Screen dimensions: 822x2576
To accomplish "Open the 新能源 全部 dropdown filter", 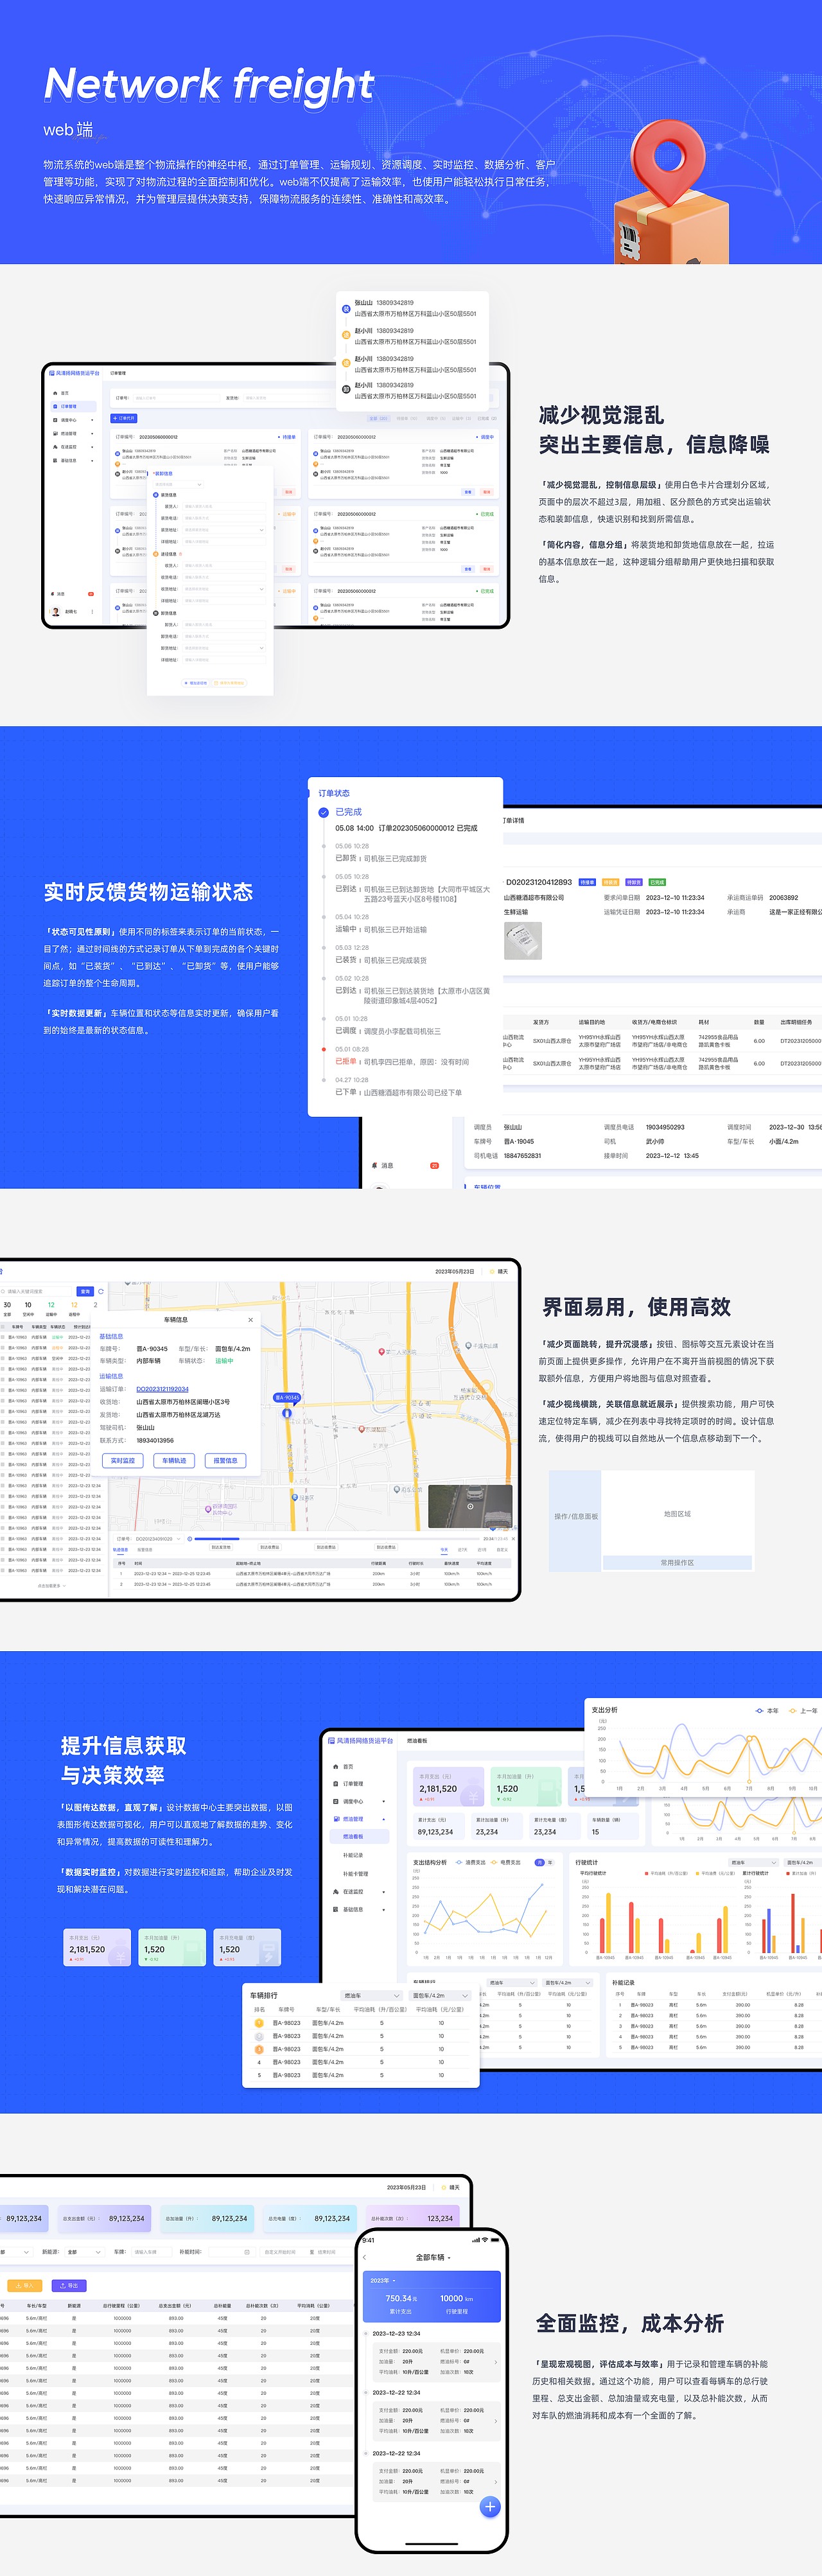I will (x=84, y=2252).
